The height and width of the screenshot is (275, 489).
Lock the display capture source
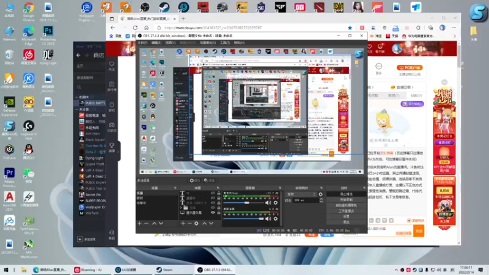(x=219, y=213)
